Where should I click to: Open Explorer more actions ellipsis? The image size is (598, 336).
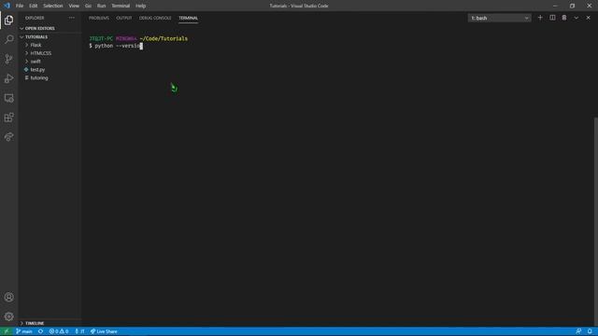[x=72, y=18]
